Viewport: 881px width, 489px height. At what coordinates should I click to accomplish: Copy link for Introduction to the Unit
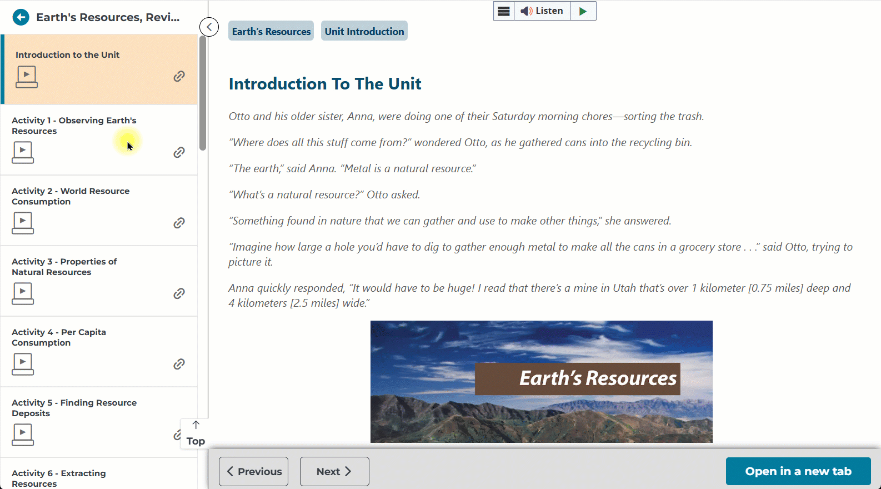click(x=179, y=76)
